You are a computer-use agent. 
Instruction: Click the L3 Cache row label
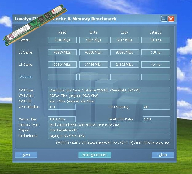pos(25,77)
